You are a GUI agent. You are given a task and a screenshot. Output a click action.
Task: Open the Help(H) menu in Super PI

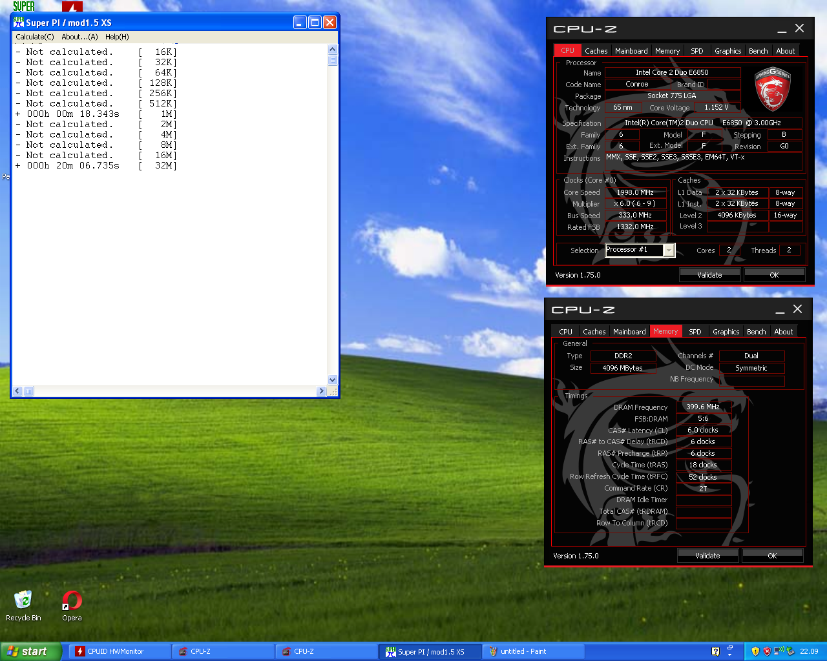(x=117, y=37)
